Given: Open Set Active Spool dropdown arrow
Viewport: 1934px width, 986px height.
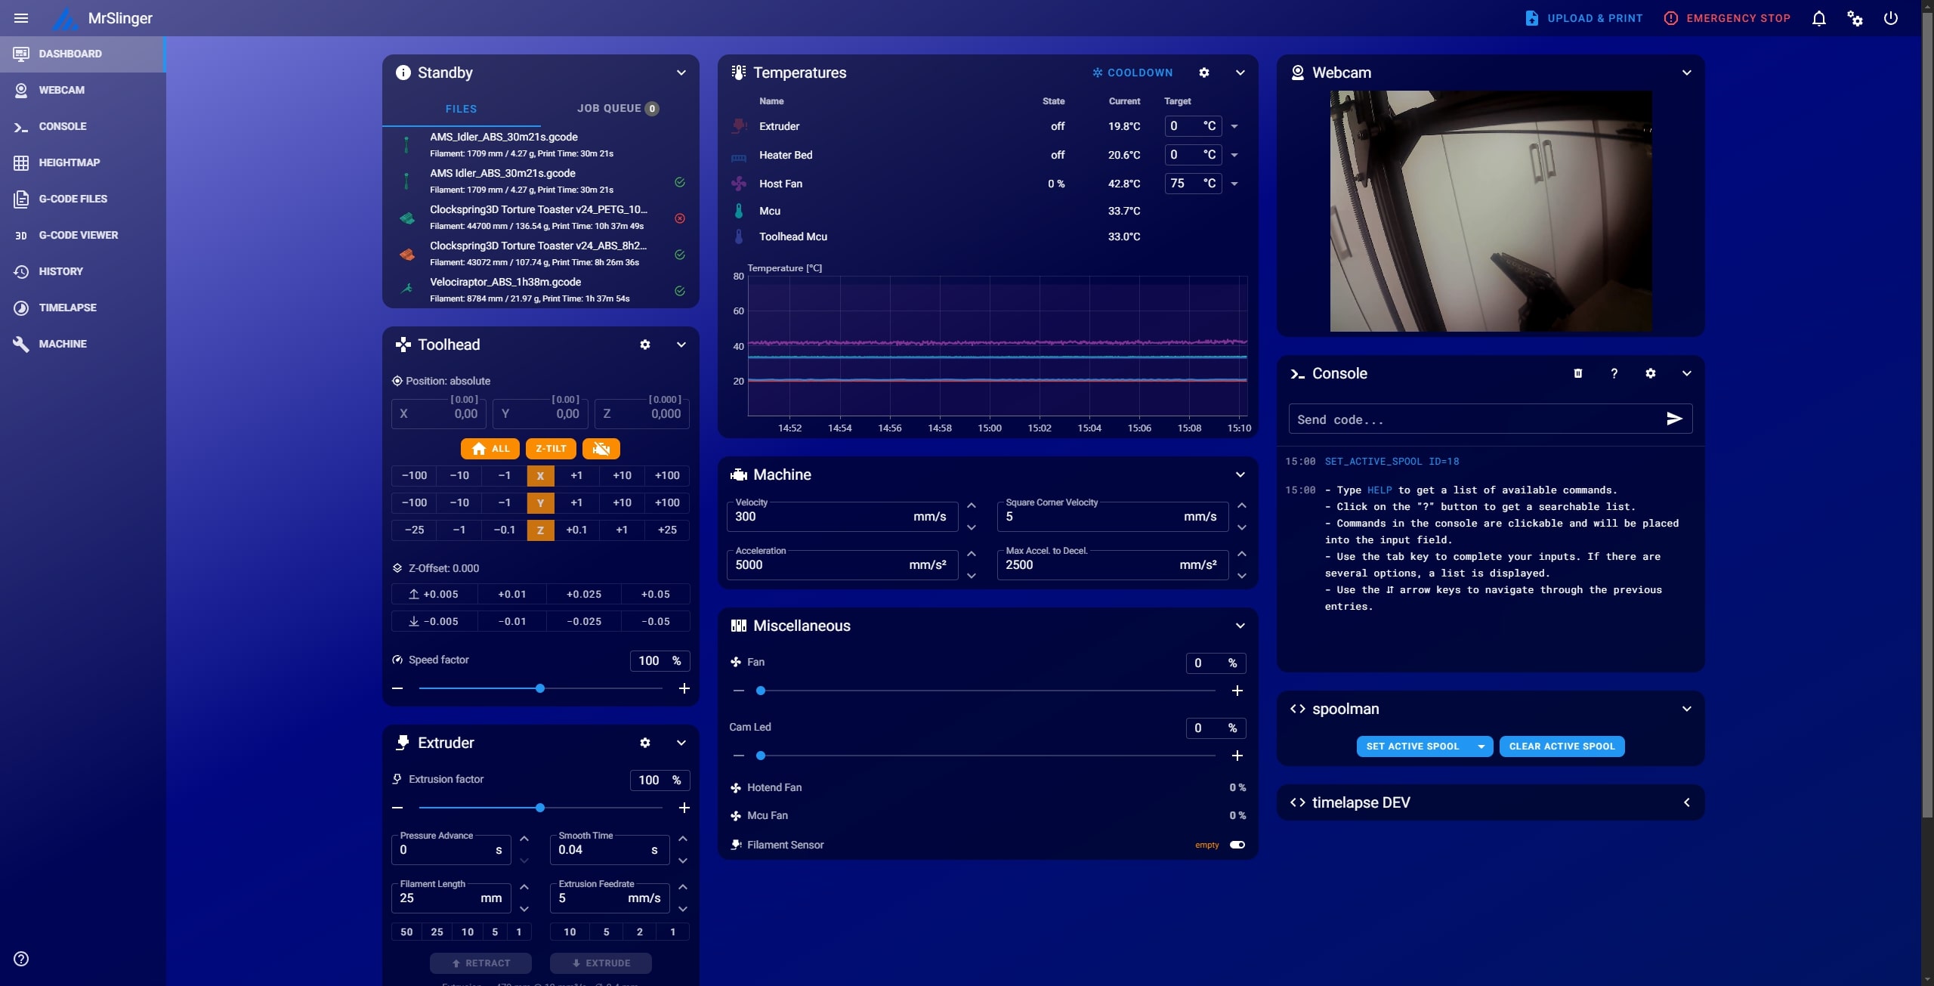Looking at the screenshot, I should [1481, 746].
